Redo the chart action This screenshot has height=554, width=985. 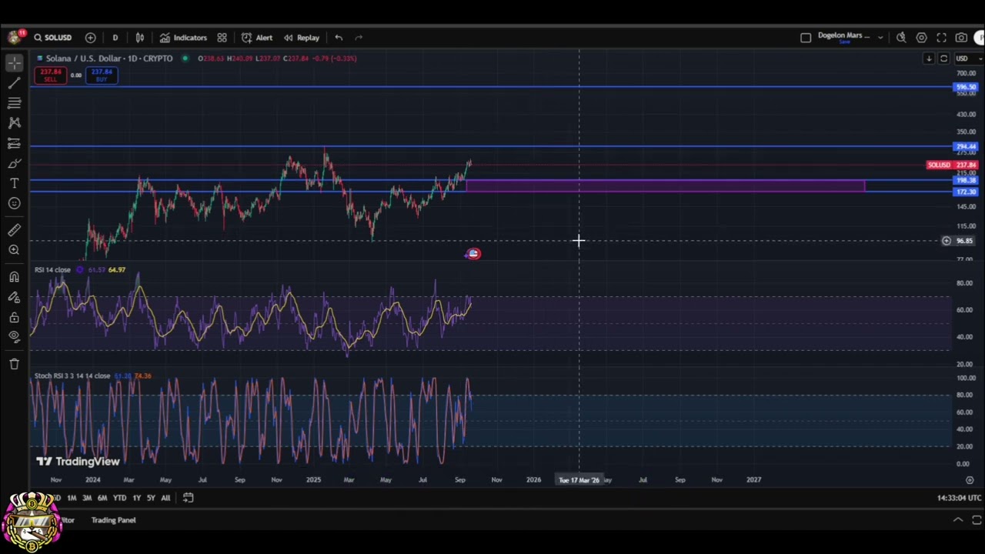point(359,38)
